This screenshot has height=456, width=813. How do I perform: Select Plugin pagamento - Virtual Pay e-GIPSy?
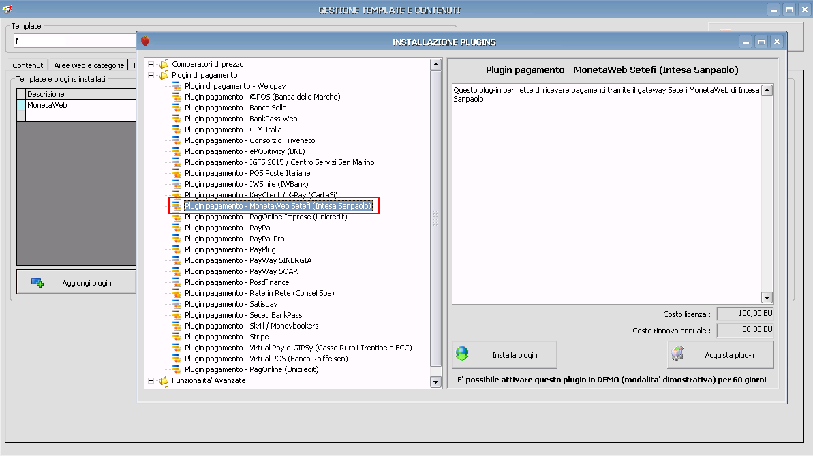pos(298,348)
